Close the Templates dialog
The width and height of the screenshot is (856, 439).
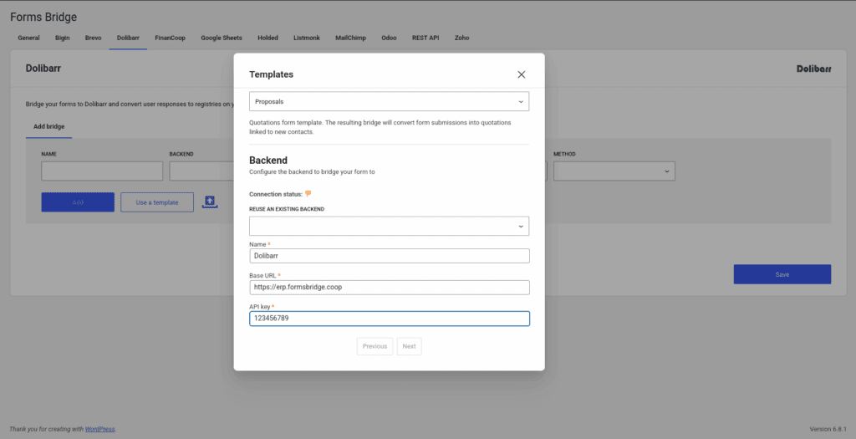coord(522,74)
